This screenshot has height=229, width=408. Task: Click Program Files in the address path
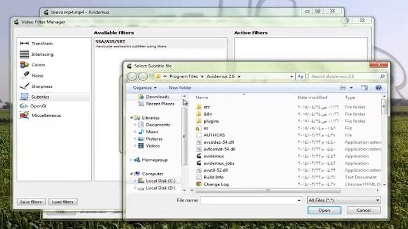coord(184,76)
